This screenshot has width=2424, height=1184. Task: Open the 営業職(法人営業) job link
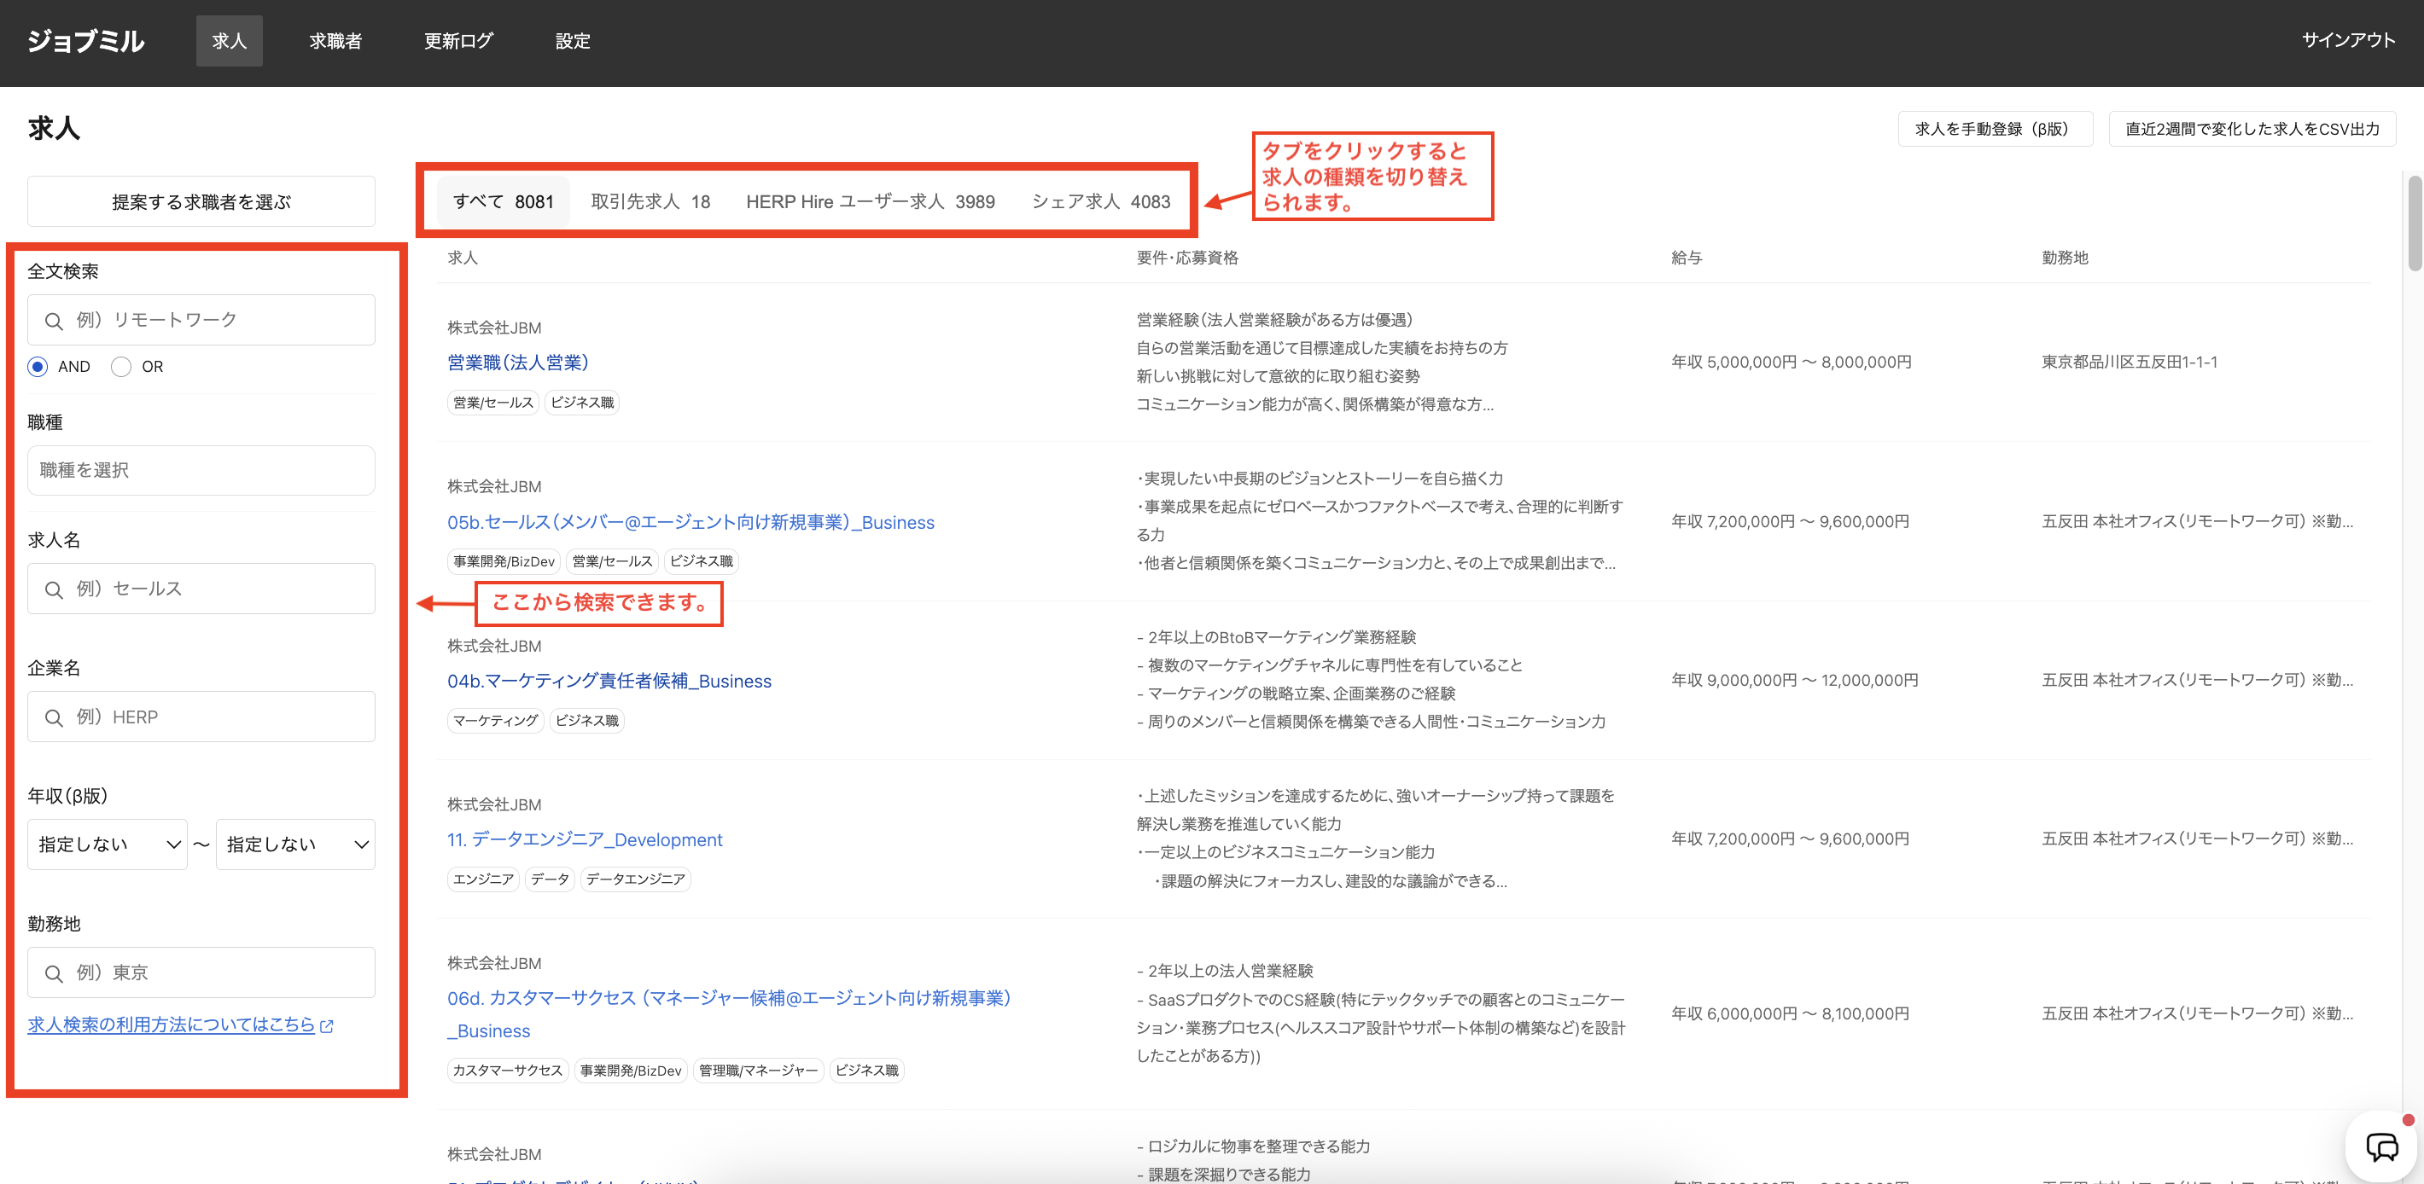point(517,362)
